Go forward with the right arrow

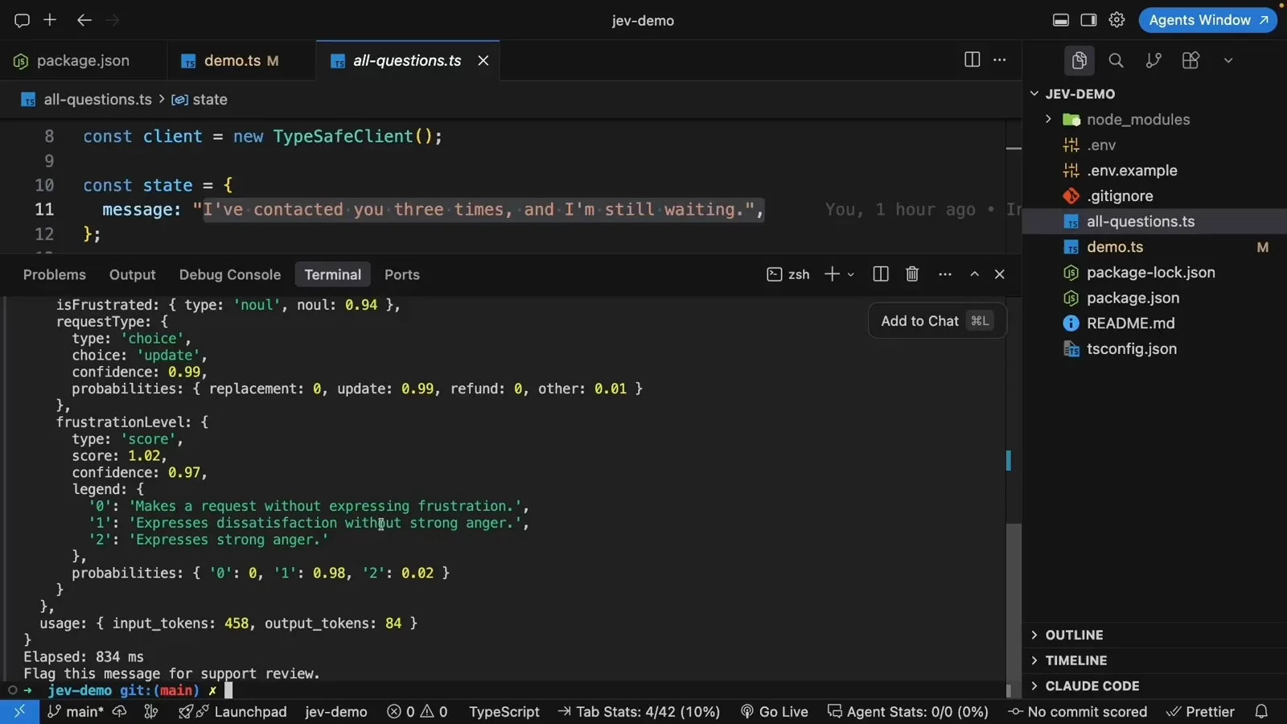tap(113, 20)
